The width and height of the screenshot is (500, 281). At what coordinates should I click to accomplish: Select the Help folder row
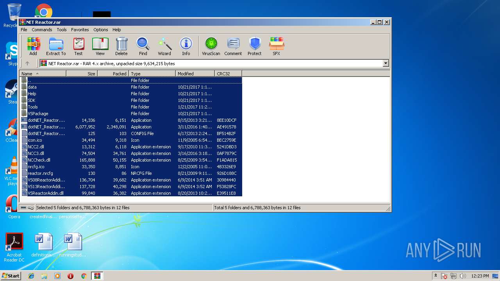click(131, 94)
